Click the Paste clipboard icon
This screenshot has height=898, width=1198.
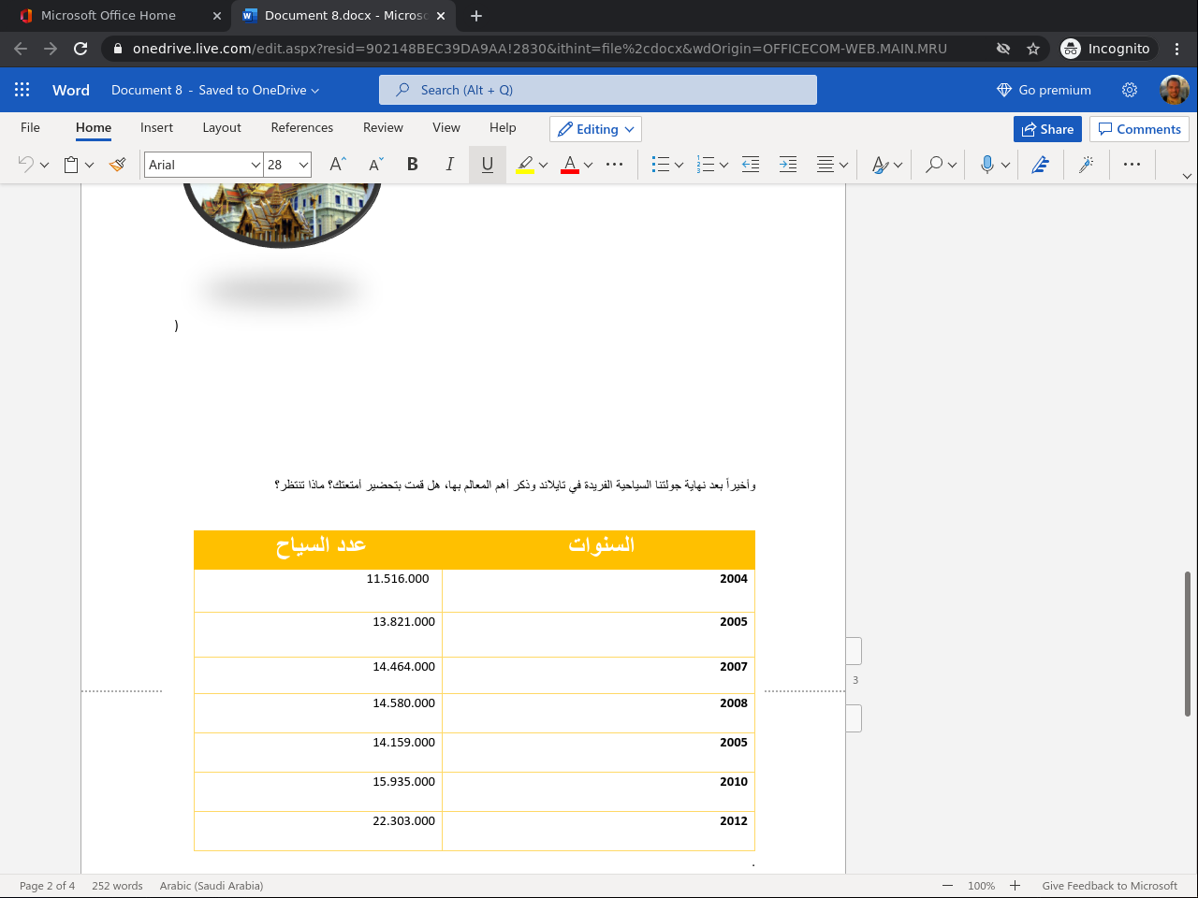coord(71,165)
